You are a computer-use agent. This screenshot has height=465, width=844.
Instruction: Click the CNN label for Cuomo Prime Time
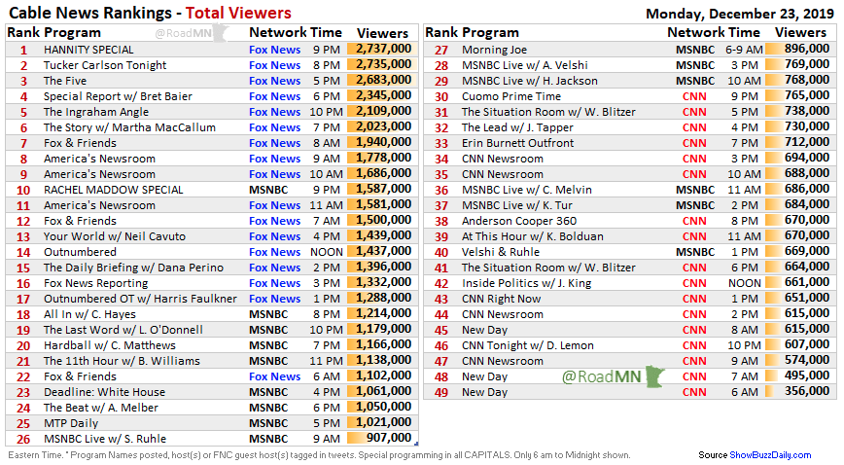tap(694, 96)
